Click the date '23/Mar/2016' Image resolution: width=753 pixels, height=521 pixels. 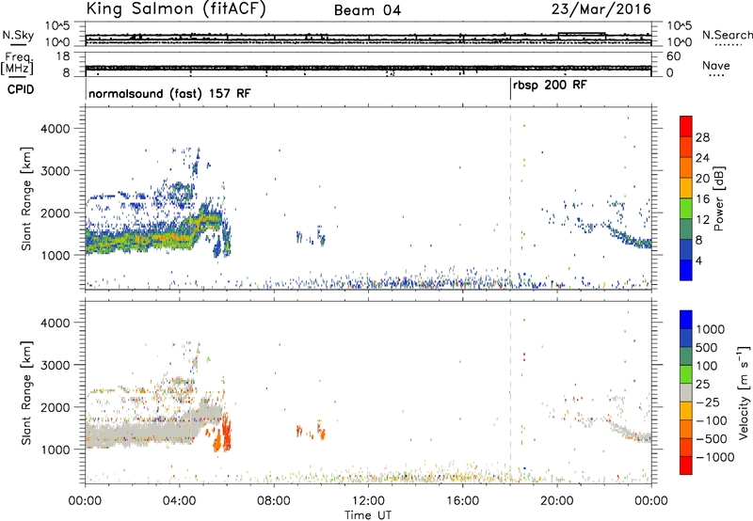coord(601,9)
